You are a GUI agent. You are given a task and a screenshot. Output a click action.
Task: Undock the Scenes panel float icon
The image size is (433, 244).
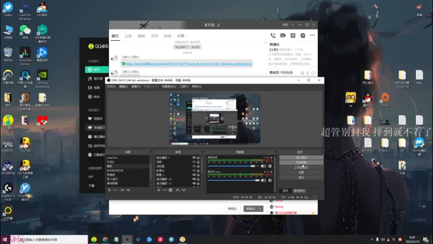point(152,152)
